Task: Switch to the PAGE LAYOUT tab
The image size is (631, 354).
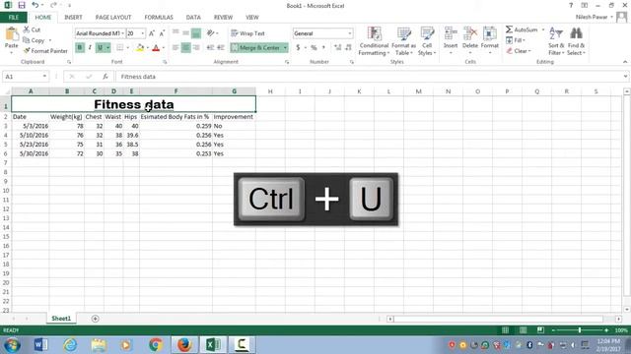Action: point(113,18)
